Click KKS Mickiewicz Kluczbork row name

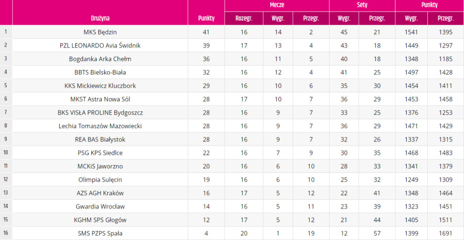[x=100, y=86]
